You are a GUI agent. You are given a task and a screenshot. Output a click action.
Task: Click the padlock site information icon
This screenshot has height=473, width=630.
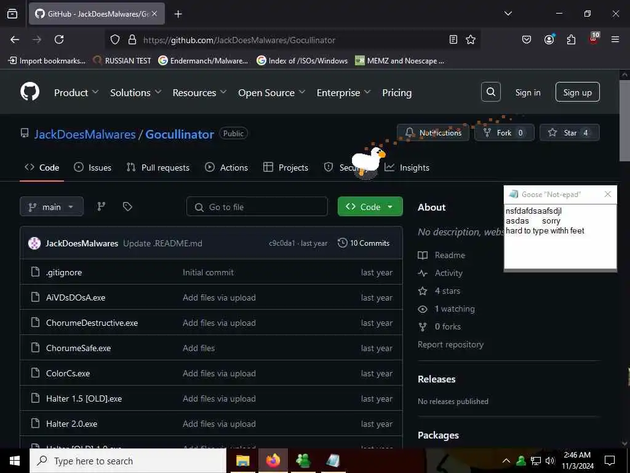pos(132,39)
